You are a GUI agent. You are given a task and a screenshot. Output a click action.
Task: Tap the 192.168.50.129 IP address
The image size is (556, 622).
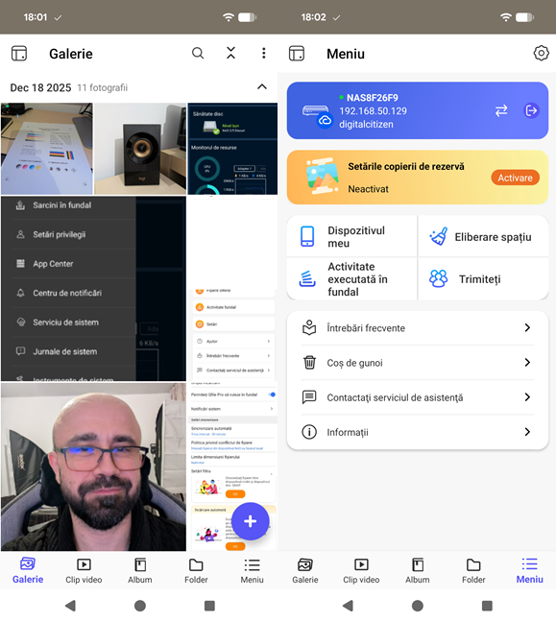click(x=373, y=110)
